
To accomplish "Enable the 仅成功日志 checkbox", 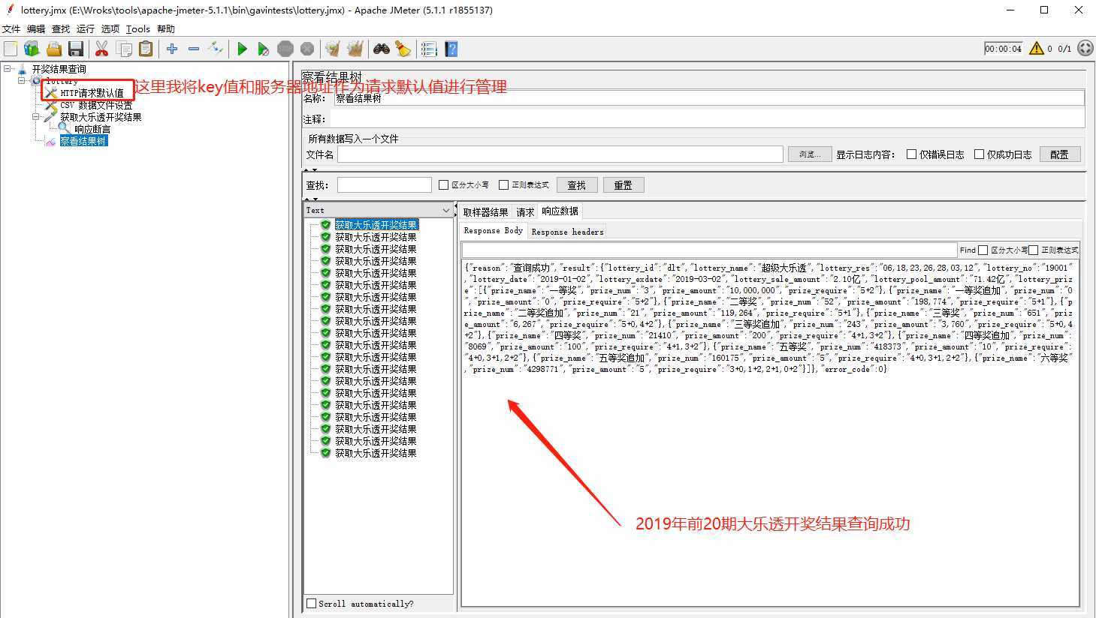I will pyautogui.click(x=979, y=154).
